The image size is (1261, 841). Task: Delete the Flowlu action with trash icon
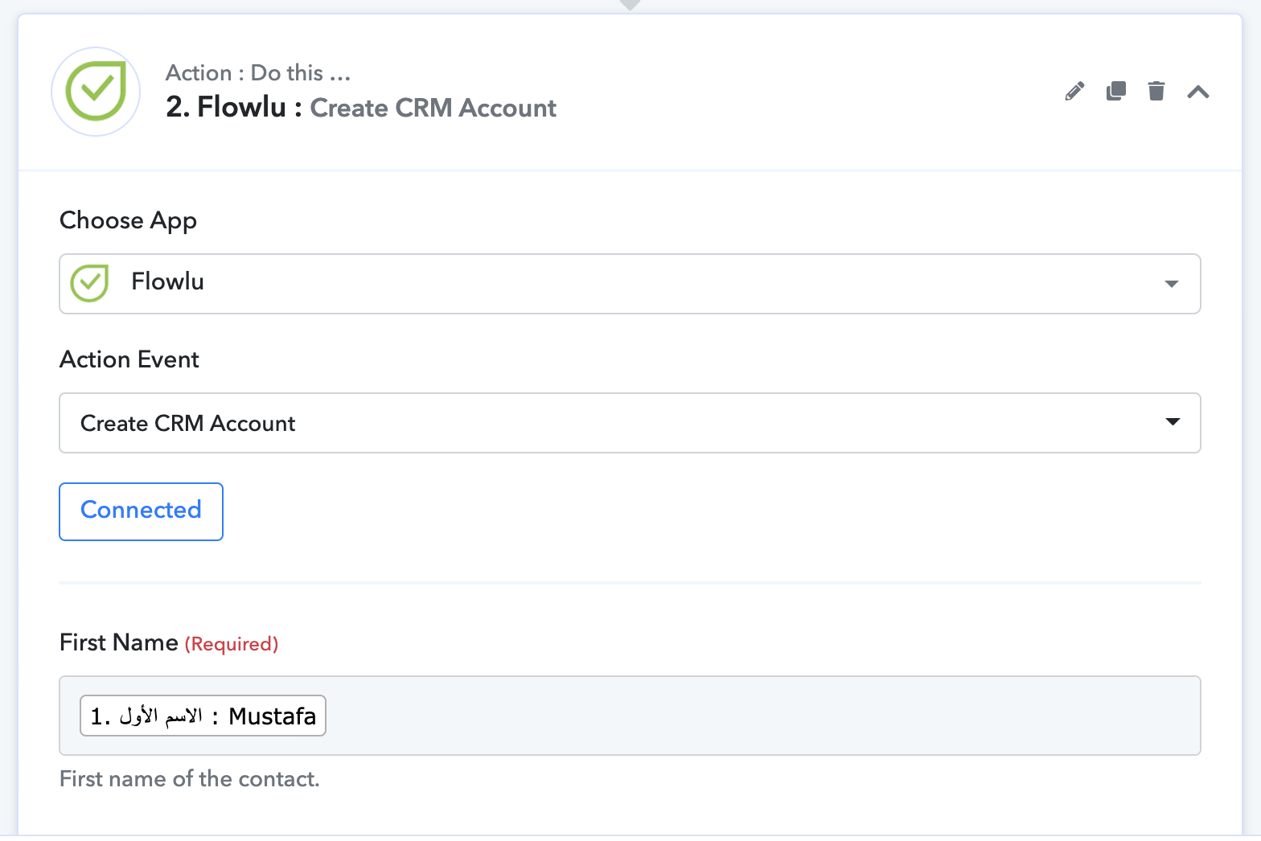(1156, 92)
